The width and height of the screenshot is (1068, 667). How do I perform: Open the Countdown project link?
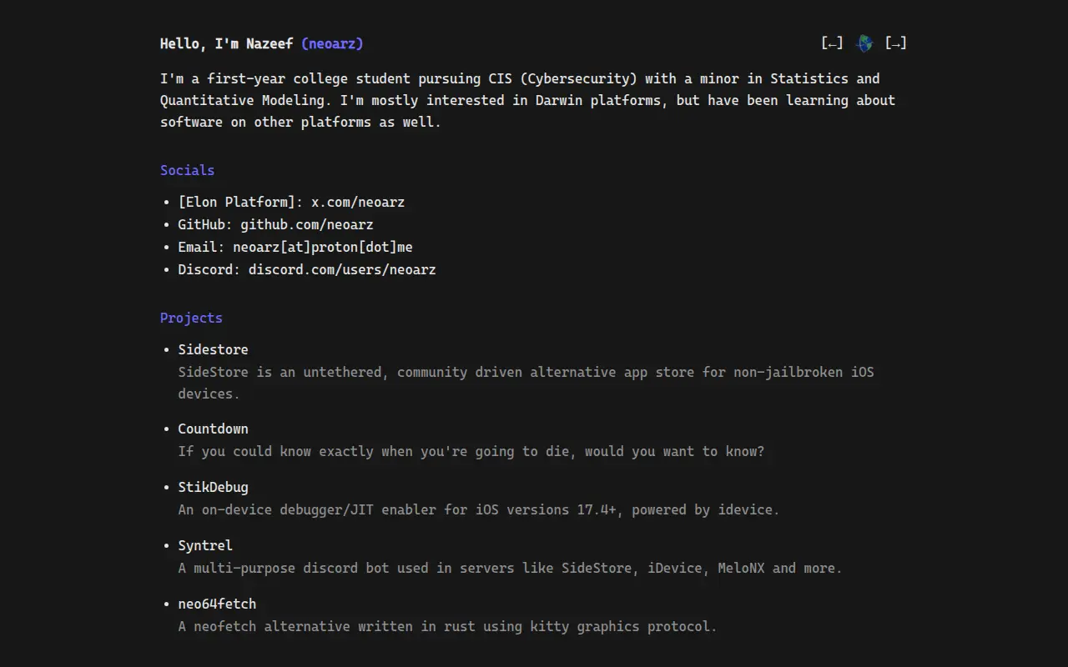click(213, 429)
